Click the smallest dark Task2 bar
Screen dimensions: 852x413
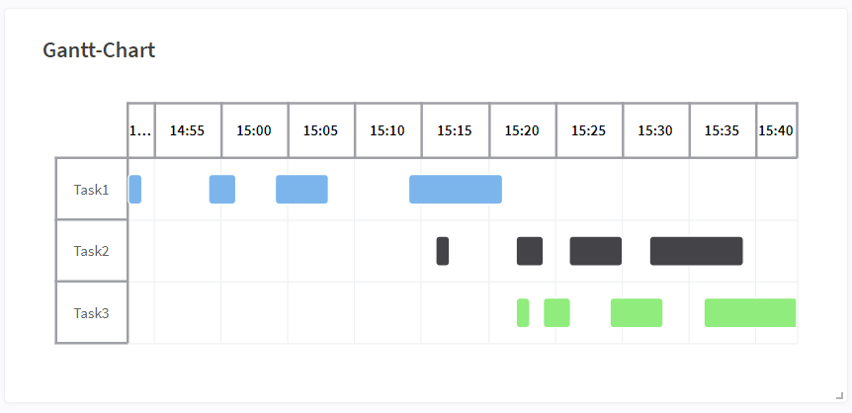(442, 251)
